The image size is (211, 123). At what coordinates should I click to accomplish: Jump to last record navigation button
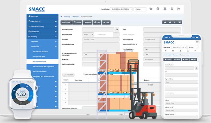click(x=179, y=22)
